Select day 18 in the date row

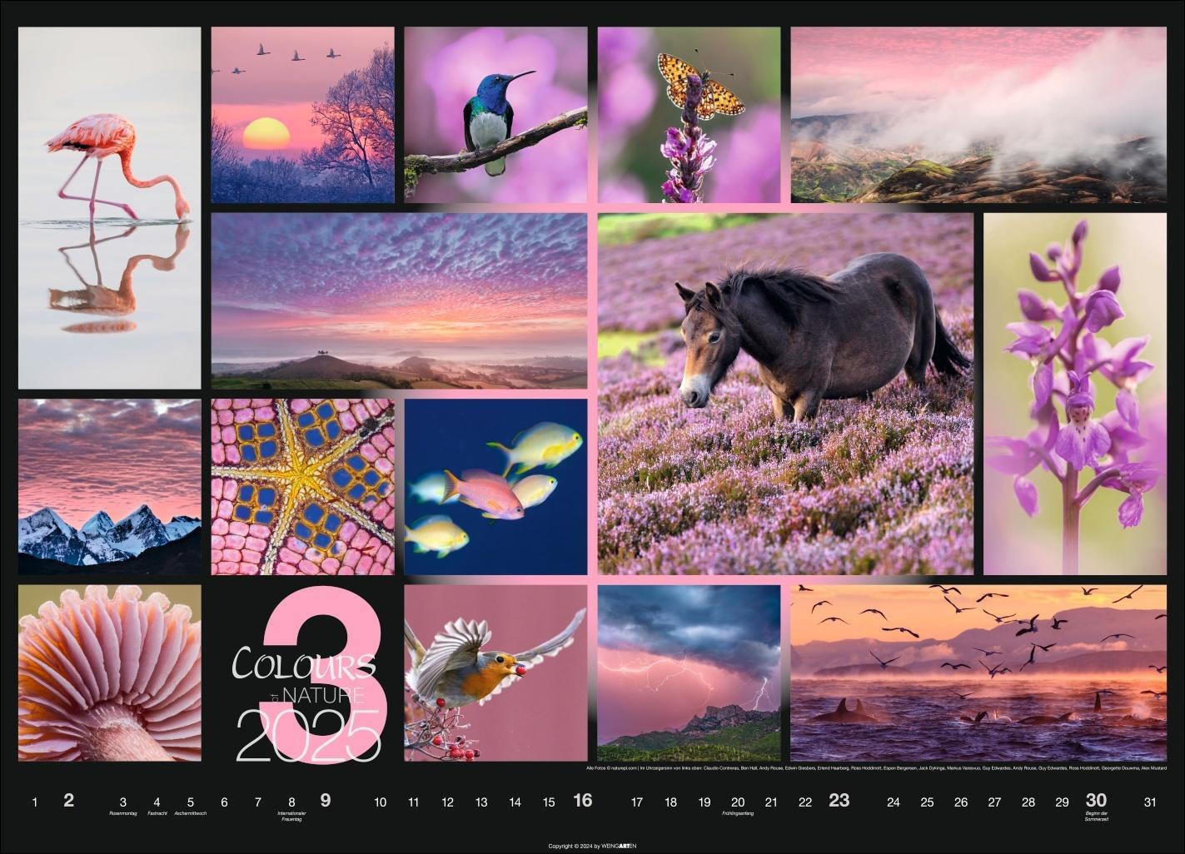coord(670,802)
